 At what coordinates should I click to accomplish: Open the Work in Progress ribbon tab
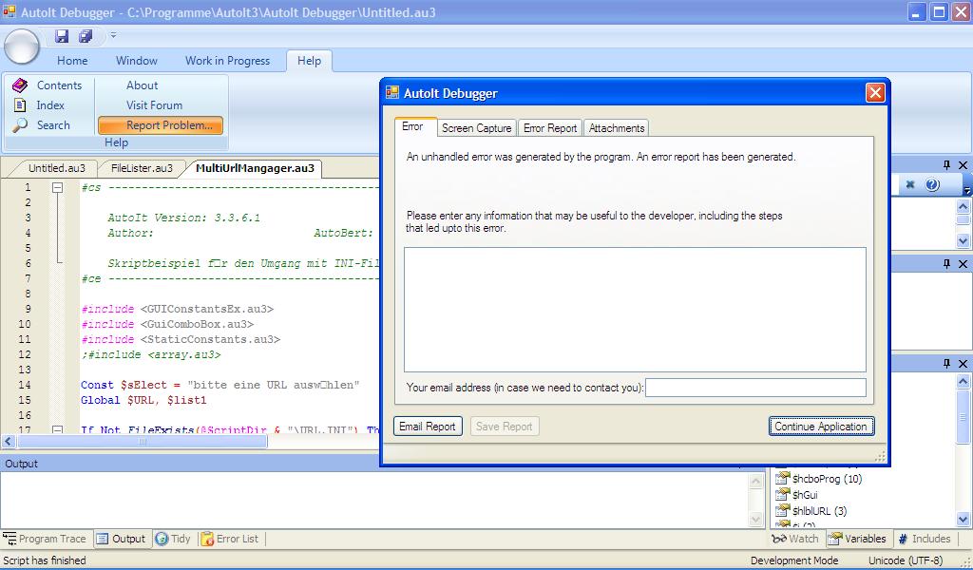227,61
